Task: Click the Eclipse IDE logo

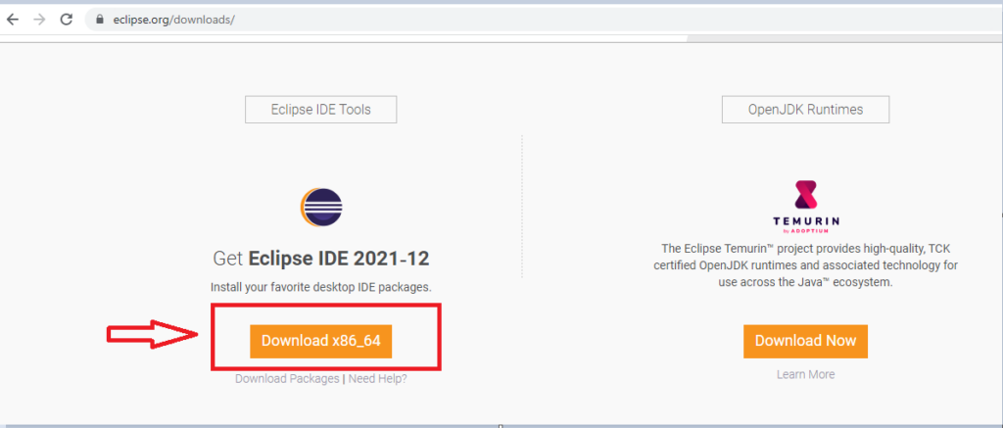Action: (321, 208)
